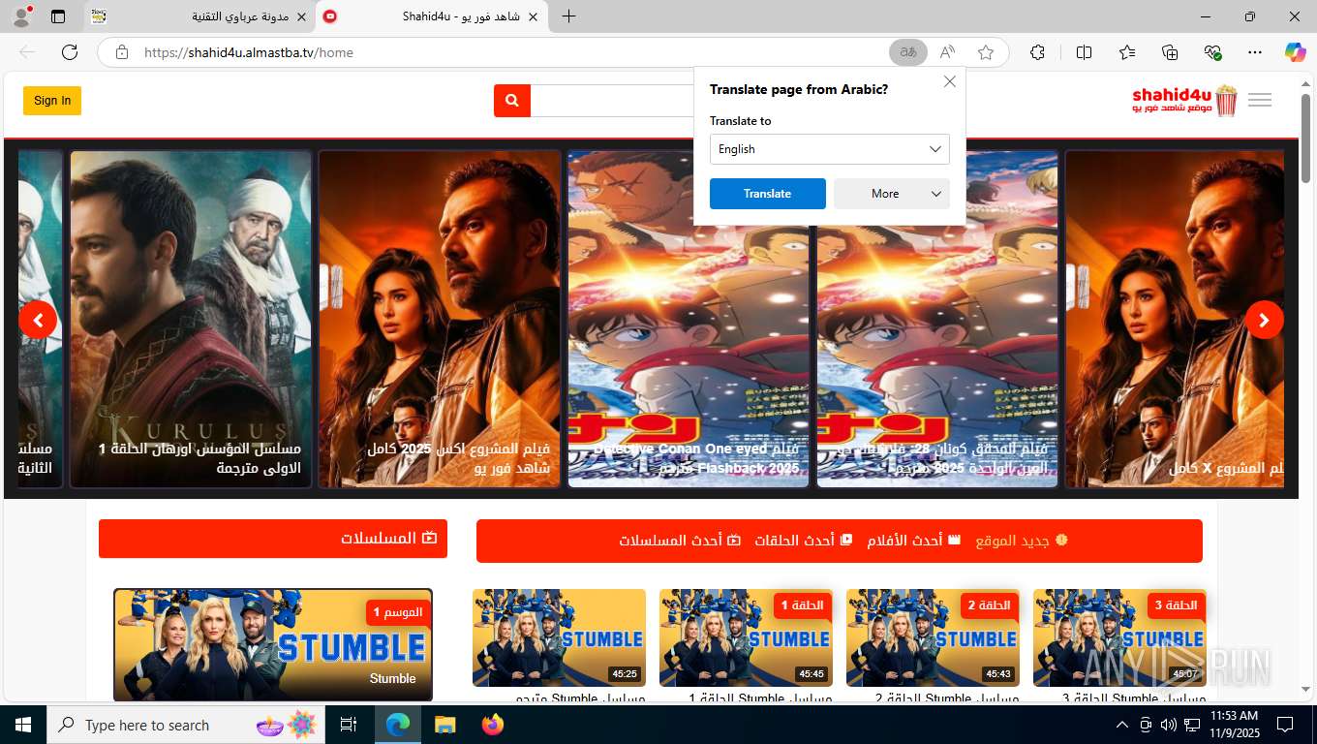This screenshot has width=1317, height=744.
Task: Open the hamburger menu on site
Action: click(x=1260, y=100)
